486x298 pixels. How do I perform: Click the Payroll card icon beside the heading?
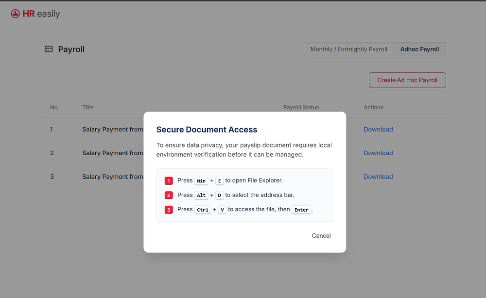[x=49, y=49]
